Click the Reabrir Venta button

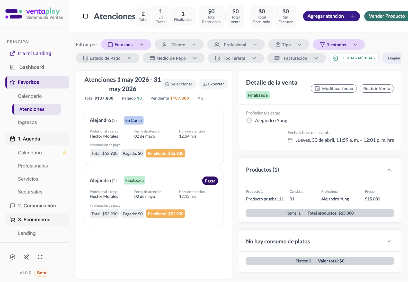tap(377, 89)
